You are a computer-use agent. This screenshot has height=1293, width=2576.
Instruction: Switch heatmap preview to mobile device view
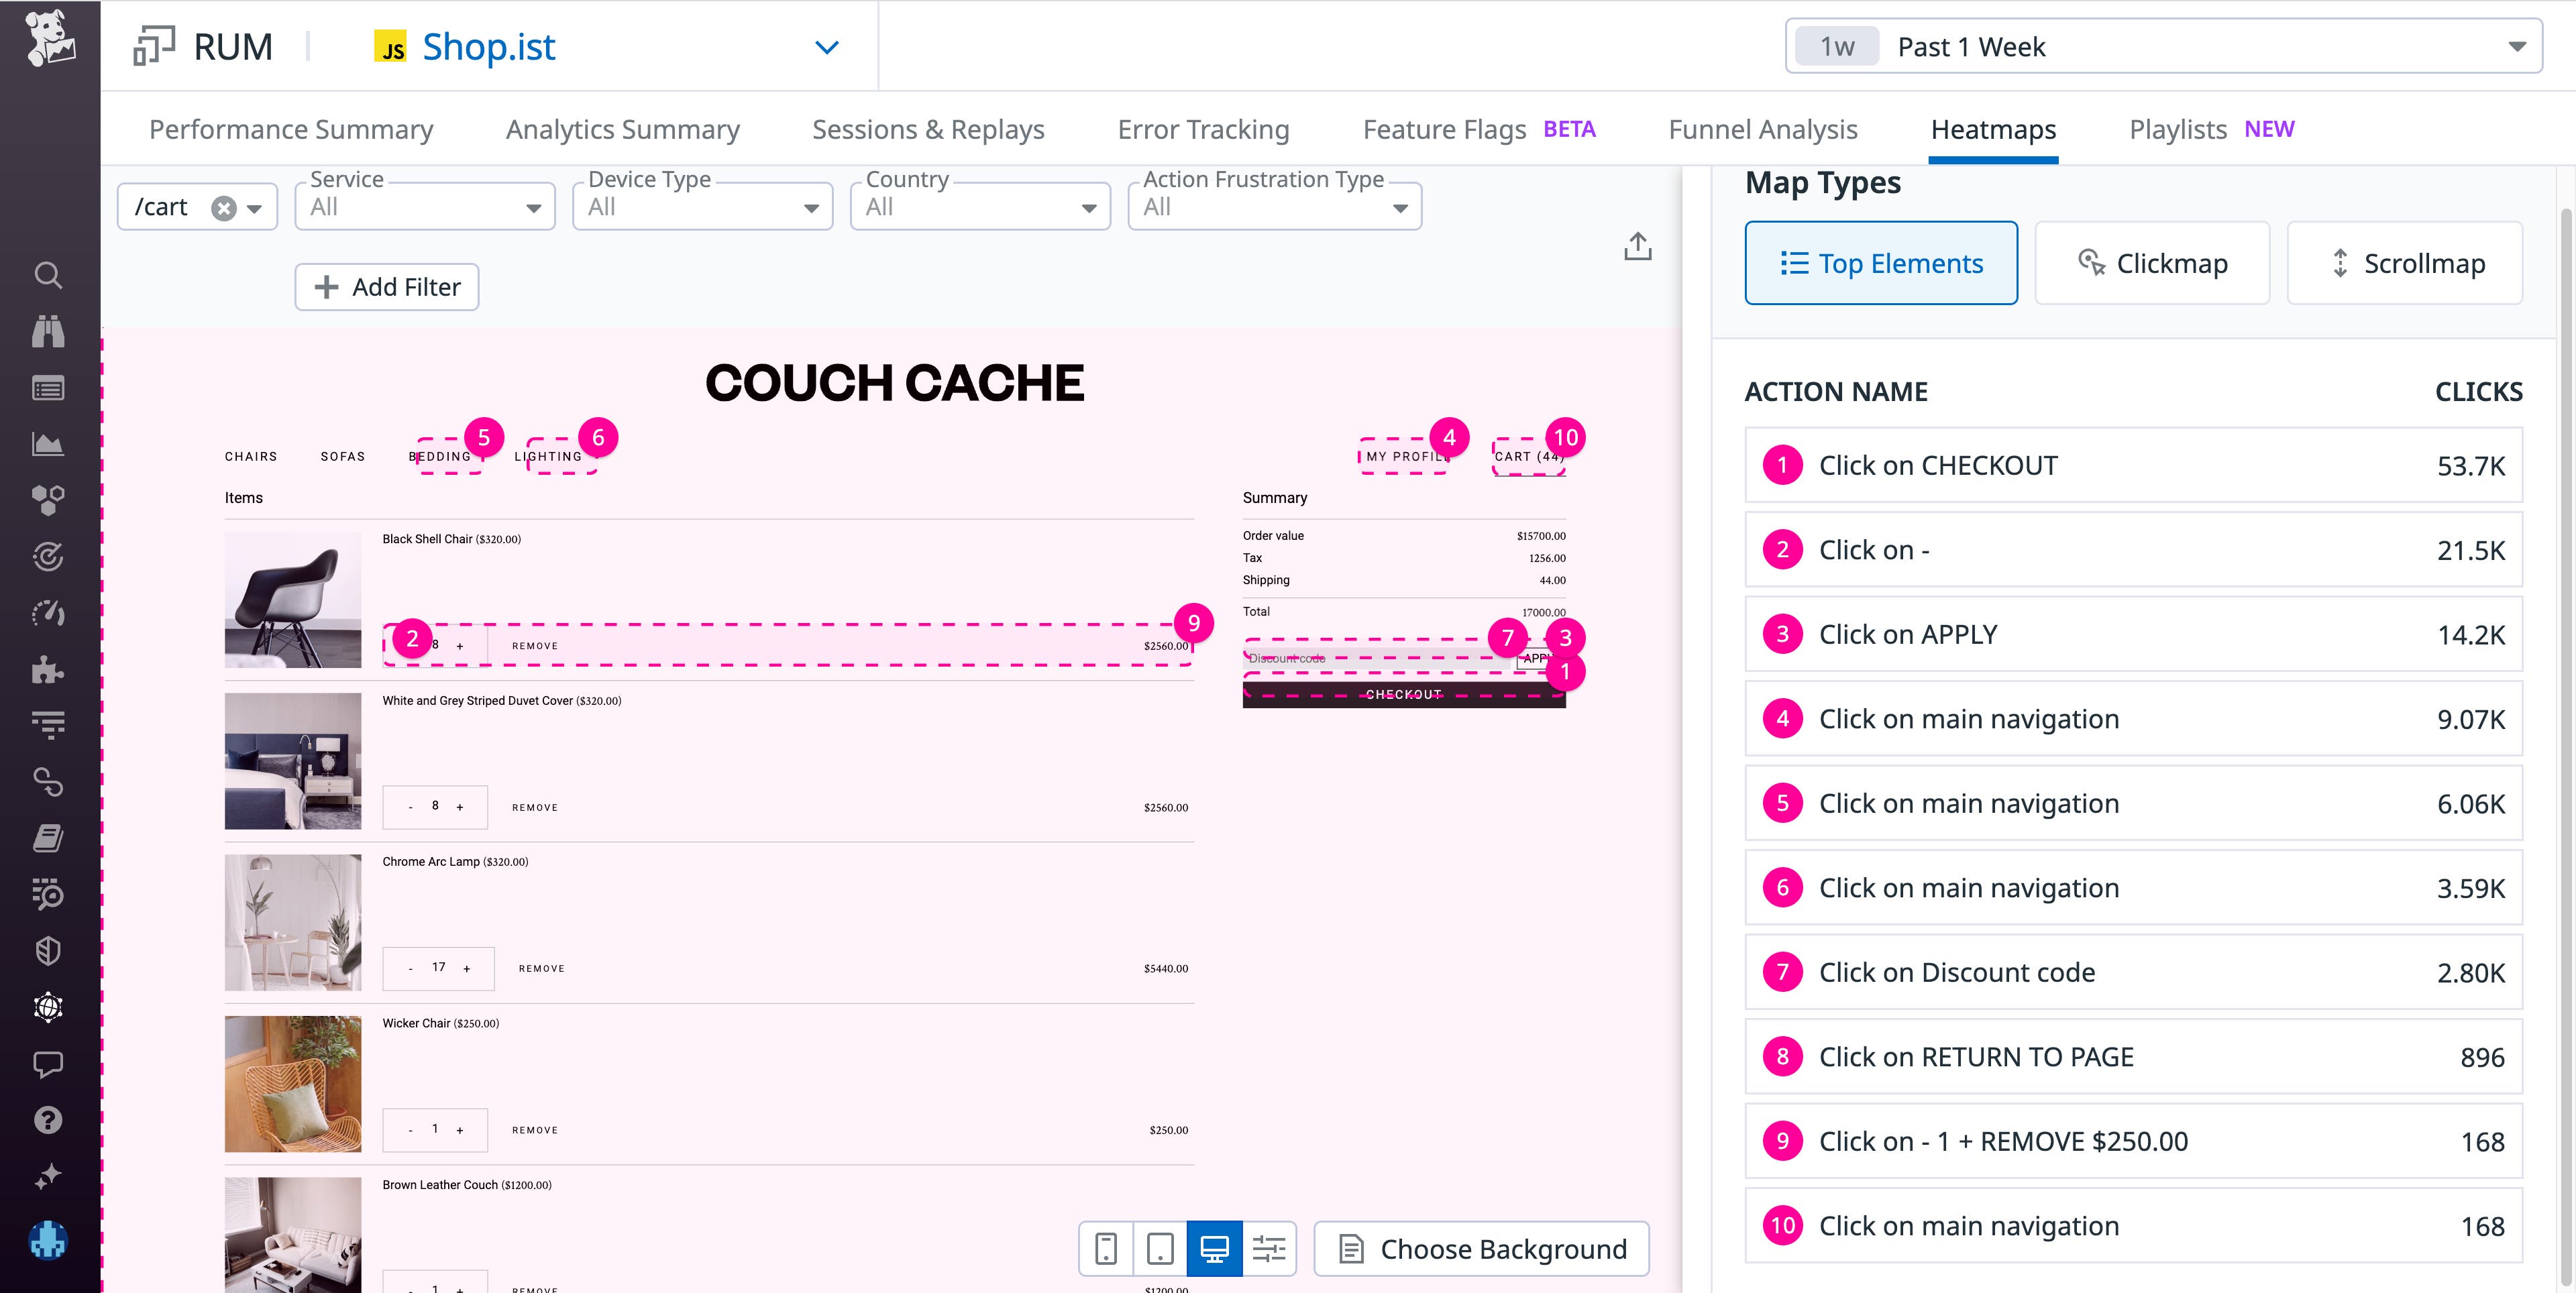tap(1106, 1248)
